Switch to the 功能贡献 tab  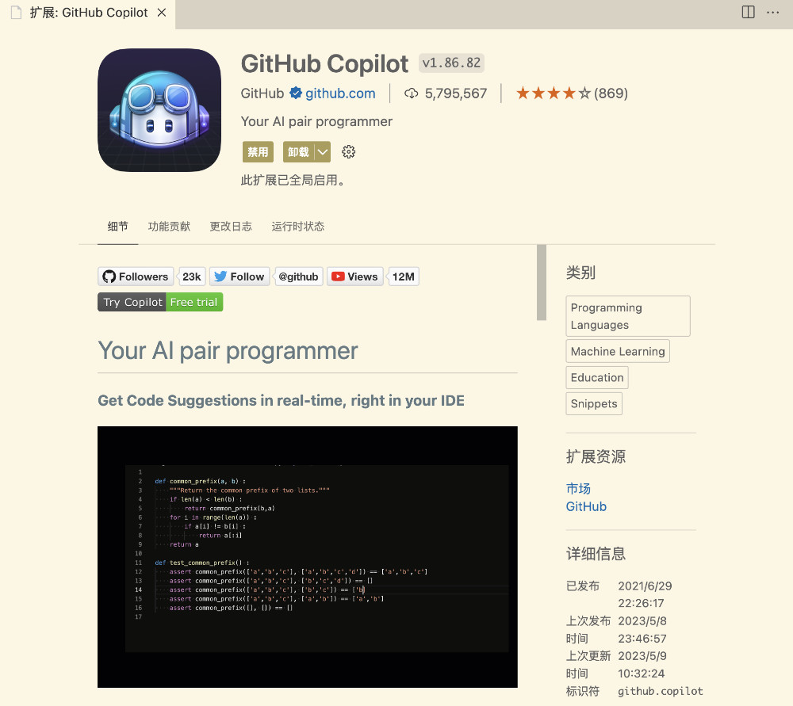click(x=169, y=226)
